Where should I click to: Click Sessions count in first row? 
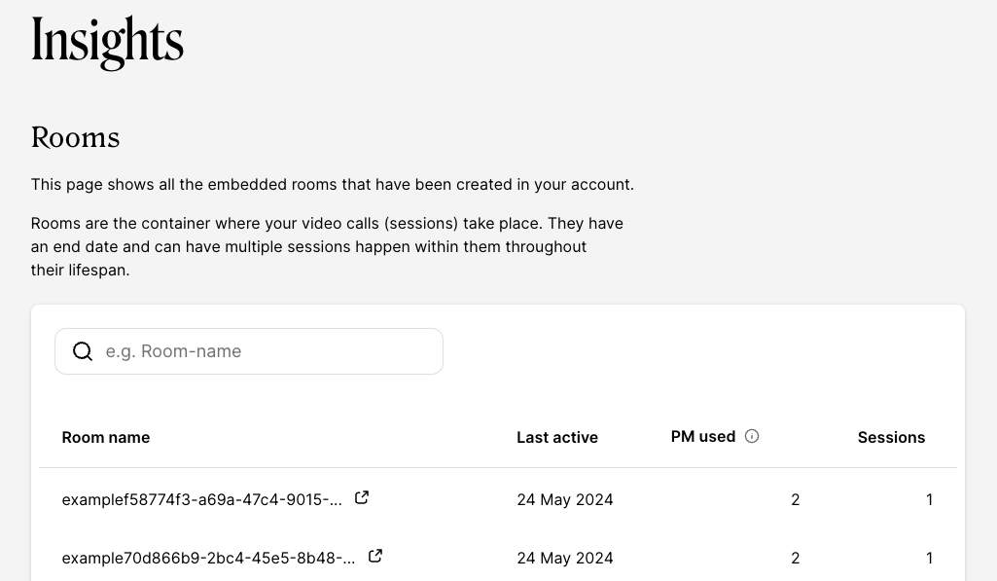[929, 499]
